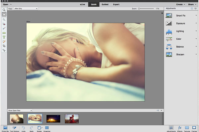This screenshot has height=132, width=199.
Task: Click the Smart Fix label
Action: [181, 16]
